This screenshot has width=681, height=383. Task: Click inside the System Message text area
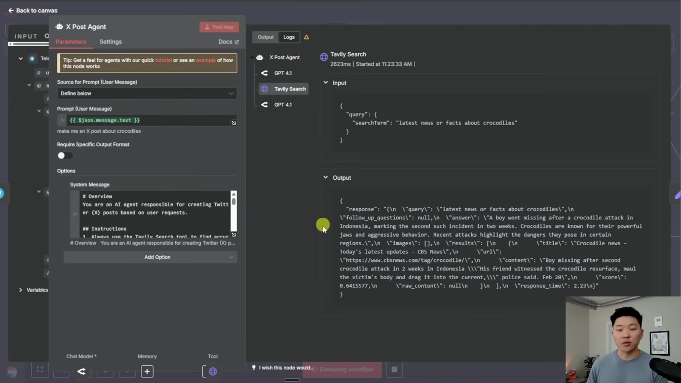pyautogui.click(x=155, y=214)
